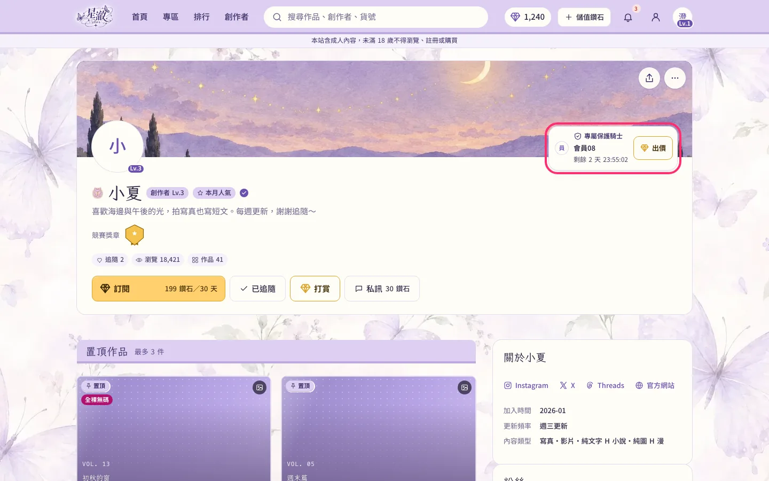769x481 pixels.
Task: Open the VOL. 05 pinned work thumbnail
Action: [x=379, y=429]
